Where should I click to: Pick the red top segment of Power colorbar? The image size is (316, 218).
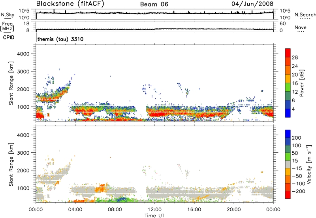click(288, 53)
